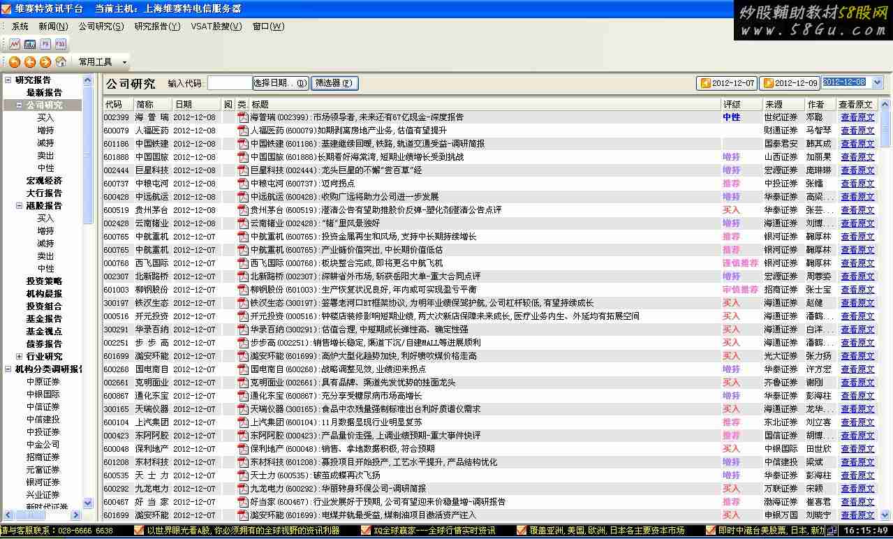The height and width of the screenshot is (539, 893).
Task: Jump to date 2012-12-07 button
Action: point(727,83)
